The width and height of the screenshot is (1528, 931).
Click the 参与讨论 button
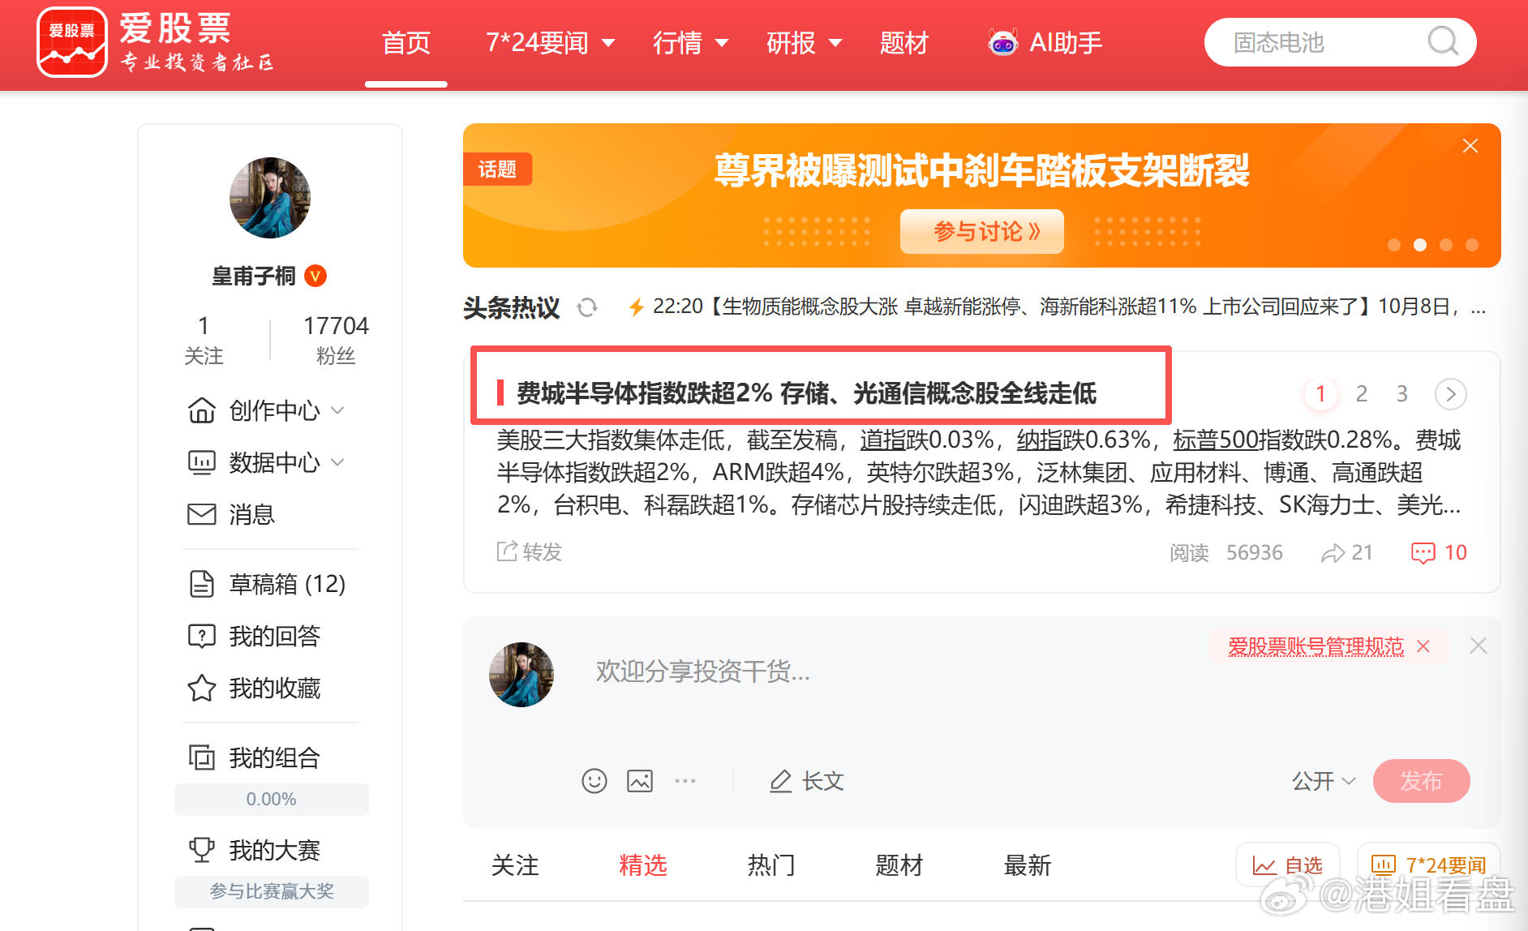[x=982, y=232]
